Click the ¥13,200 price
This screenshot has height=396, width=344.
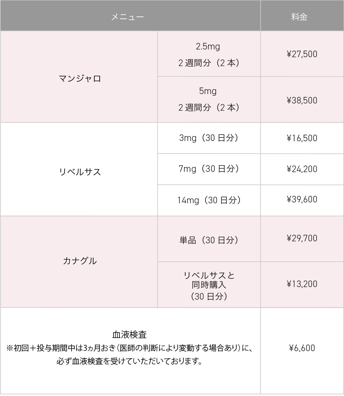(302, 284)
